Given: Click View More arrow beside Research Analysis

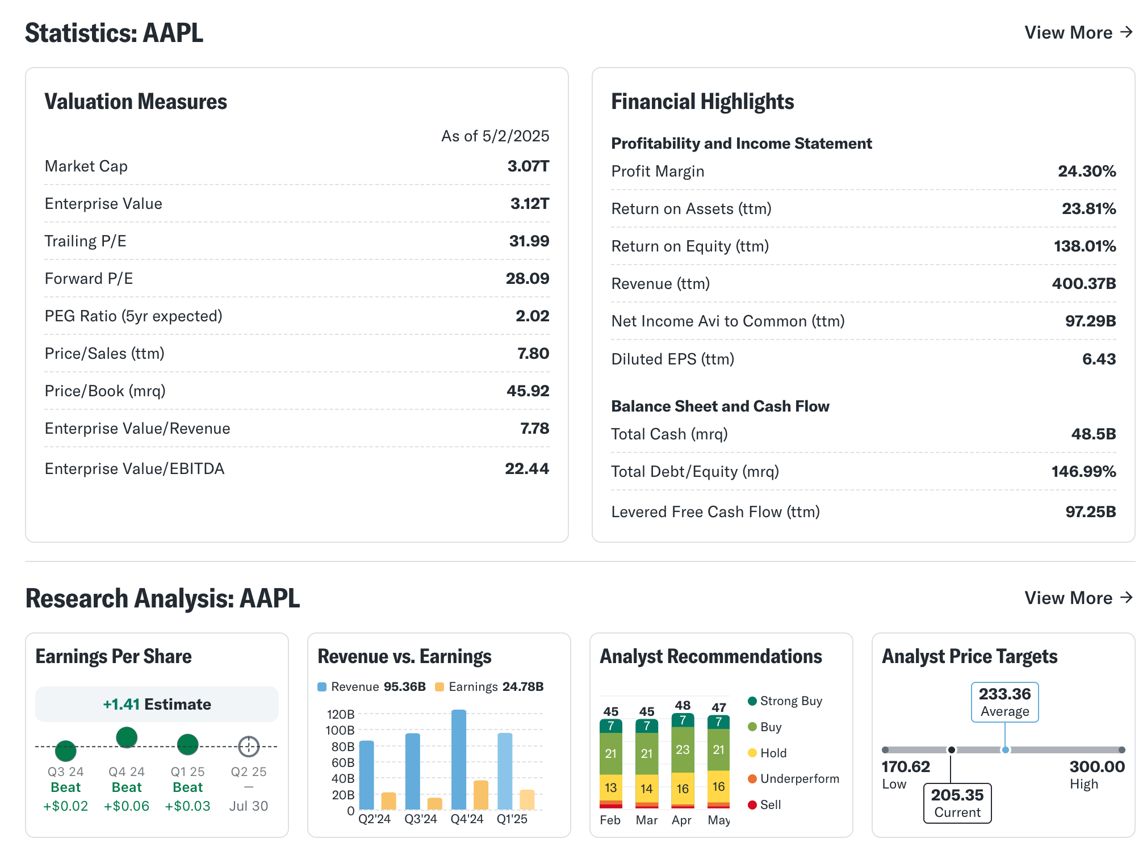Looking at the screenshot, I should [x=1127, y=598].
